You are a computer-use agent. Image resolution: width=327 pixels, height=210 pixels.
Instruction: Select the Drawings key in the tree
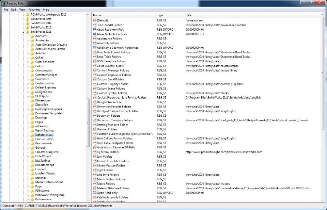41,118
